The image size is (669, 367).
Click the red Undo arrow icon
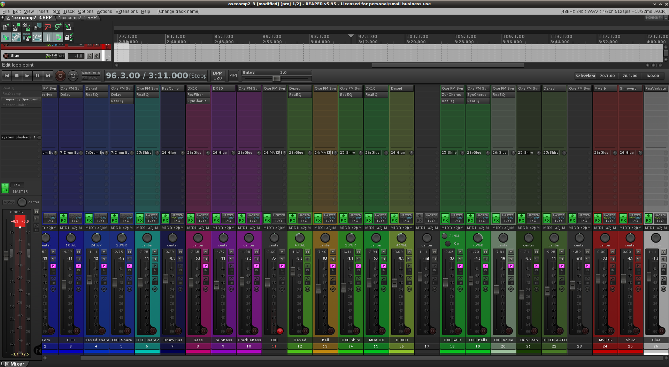48,27
